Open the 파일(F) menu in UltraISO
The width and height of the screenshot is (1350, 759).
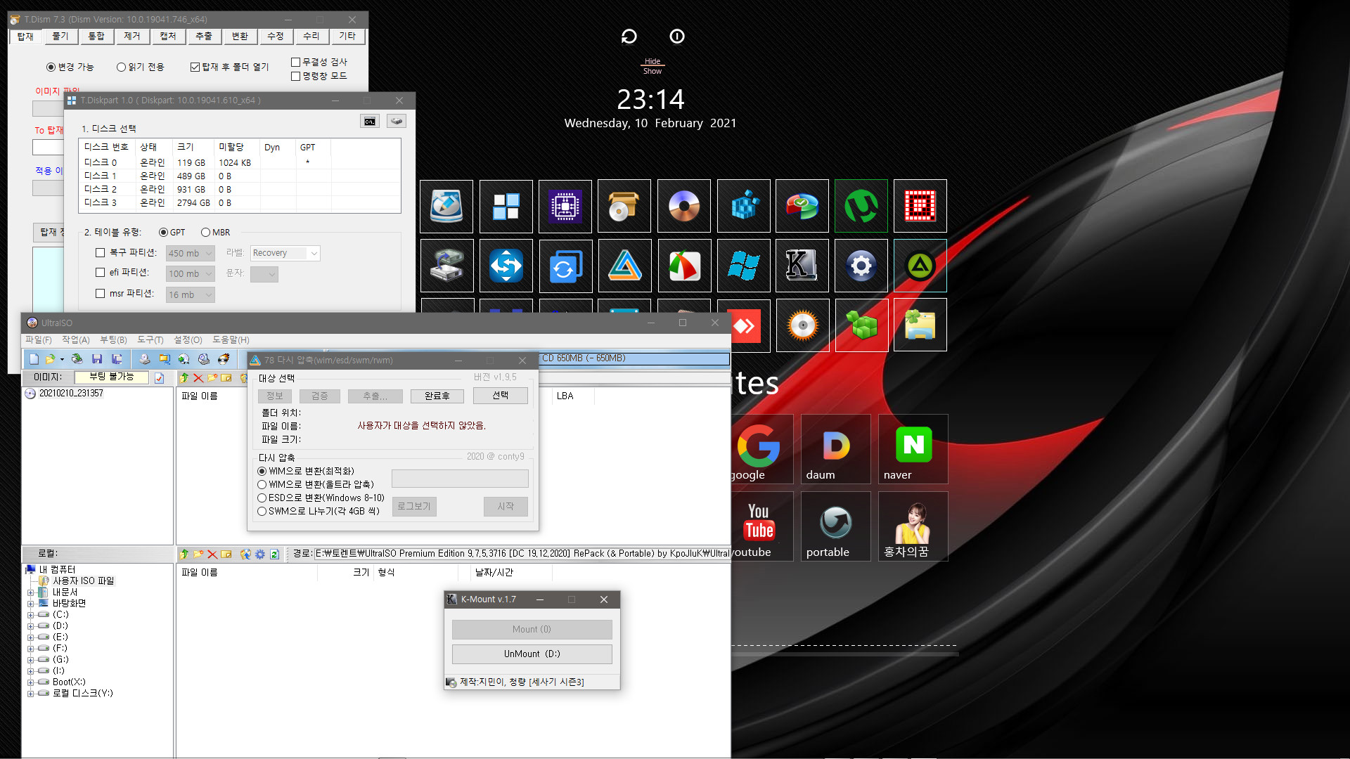pos(39,340)
